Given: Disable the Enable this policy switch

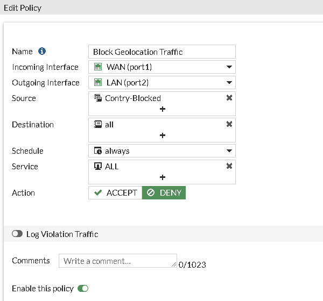Looking at the screenshot, I should click(x=83, y=289).
